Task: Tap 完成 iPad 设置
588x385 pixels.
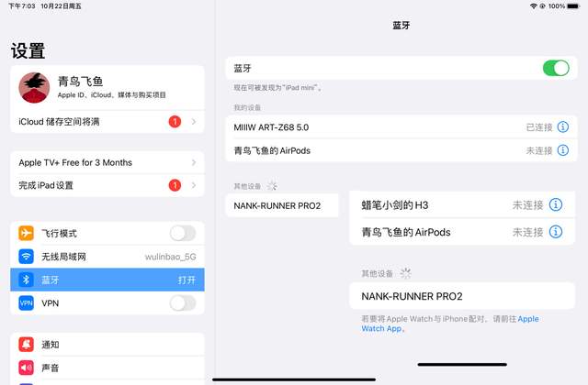Action: click(x=107, y=185)
